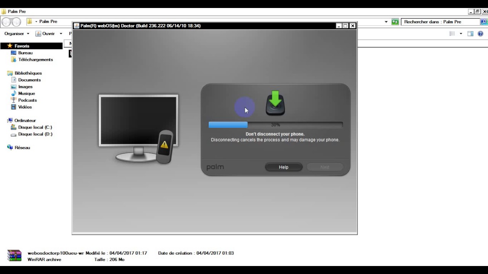This screenshot has height=274, width=488.
Task: Click the Bureau desktop icon
Action: pos(14,53)
